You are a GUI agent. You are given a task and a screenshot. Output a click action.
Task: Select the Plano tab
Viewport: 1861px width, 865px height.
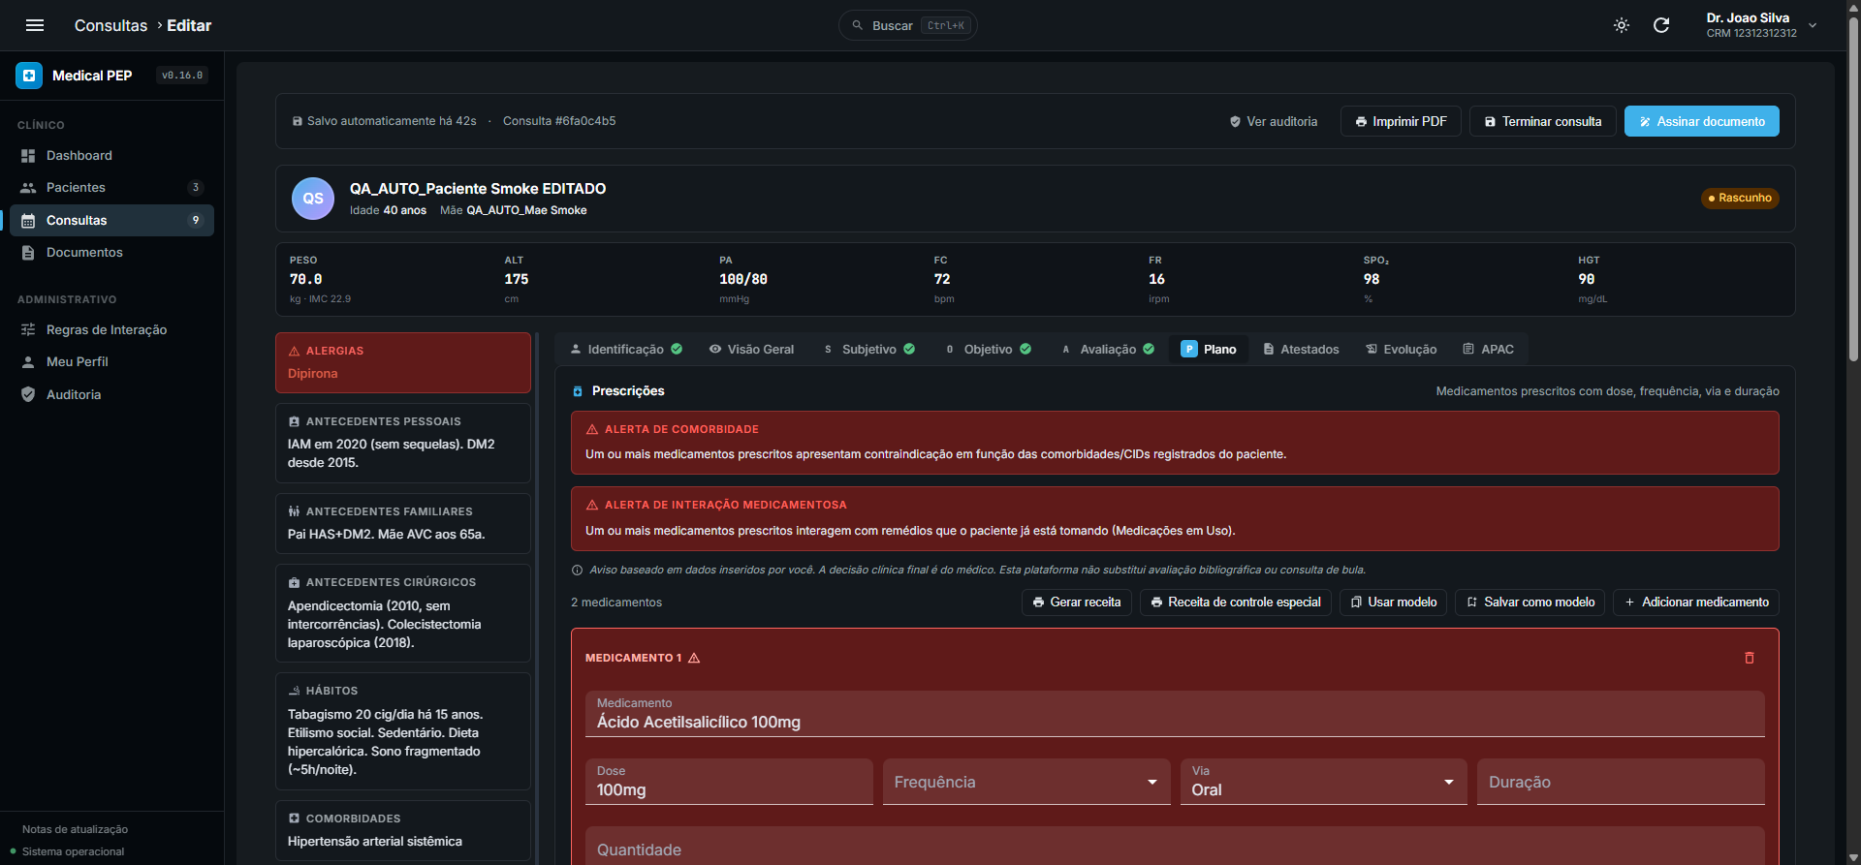pyautogui.click(x=1209, y=349)
